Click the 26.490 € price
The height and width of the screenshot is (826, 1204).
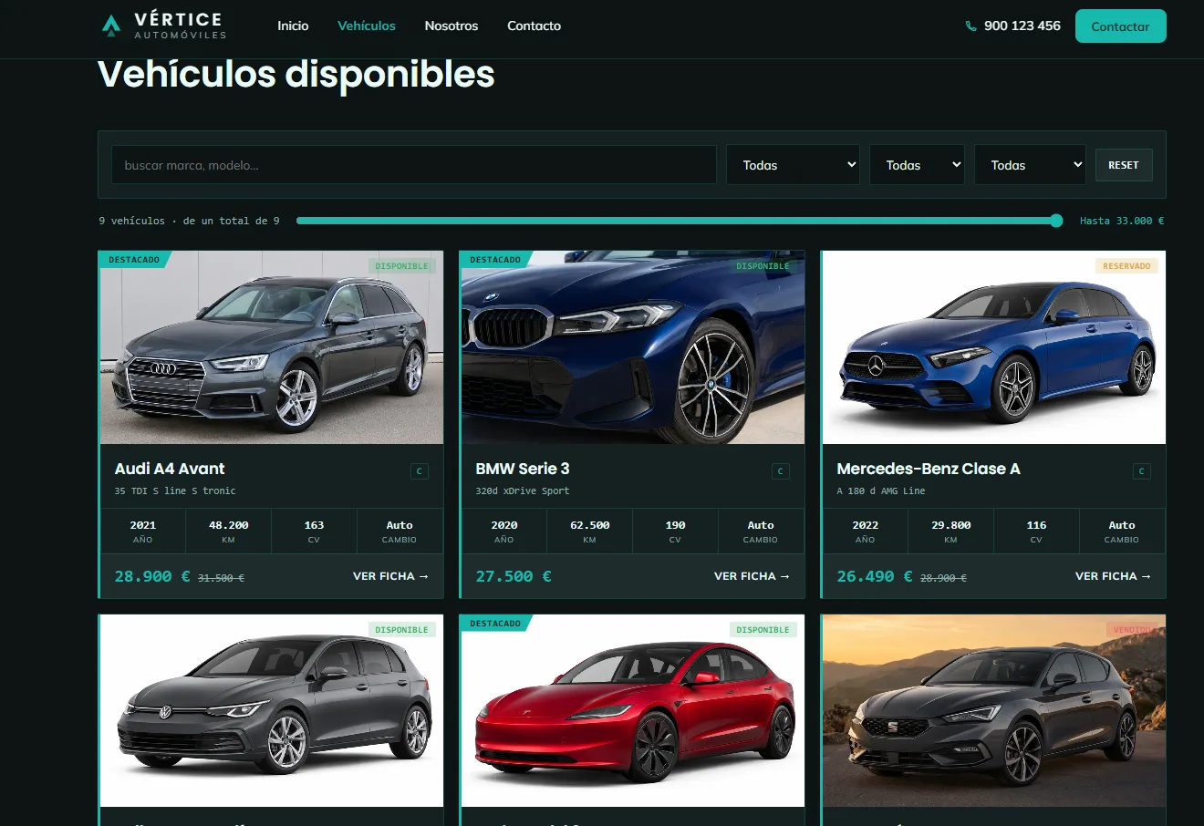(x=875, y=576)
